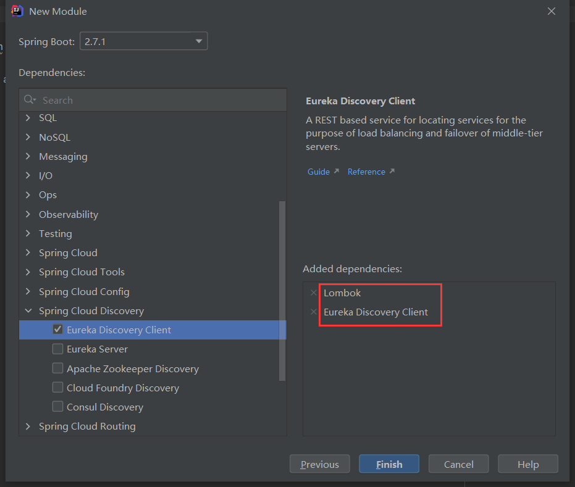Remove Lombok from added dependencies
Viewport: 575px width, 487px height.
tap(313, 293)
